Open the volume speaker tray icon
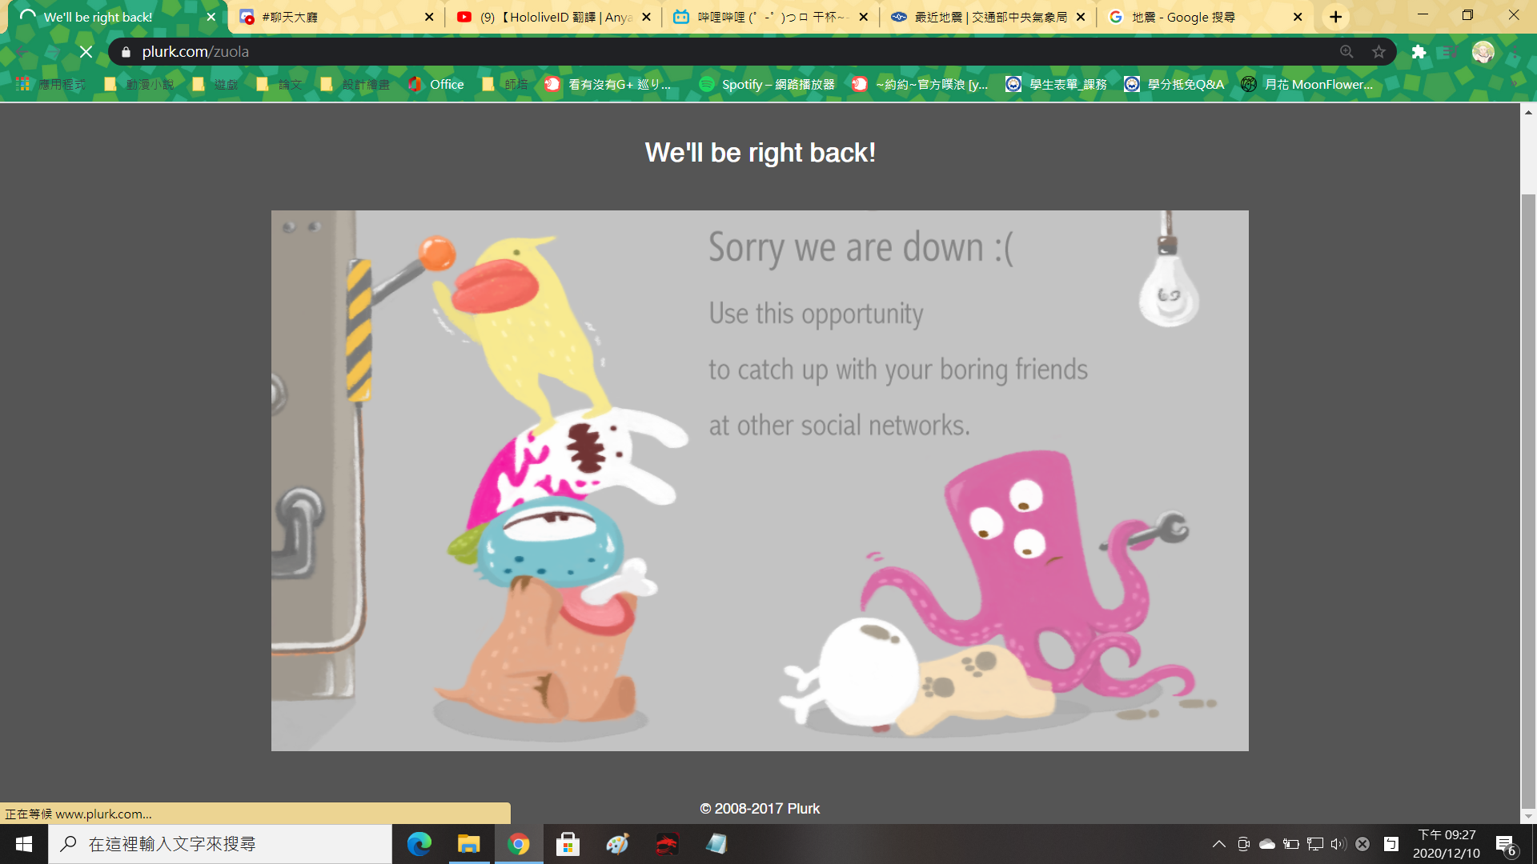This screenshot has height=864, width=1537. (1338, 844)
